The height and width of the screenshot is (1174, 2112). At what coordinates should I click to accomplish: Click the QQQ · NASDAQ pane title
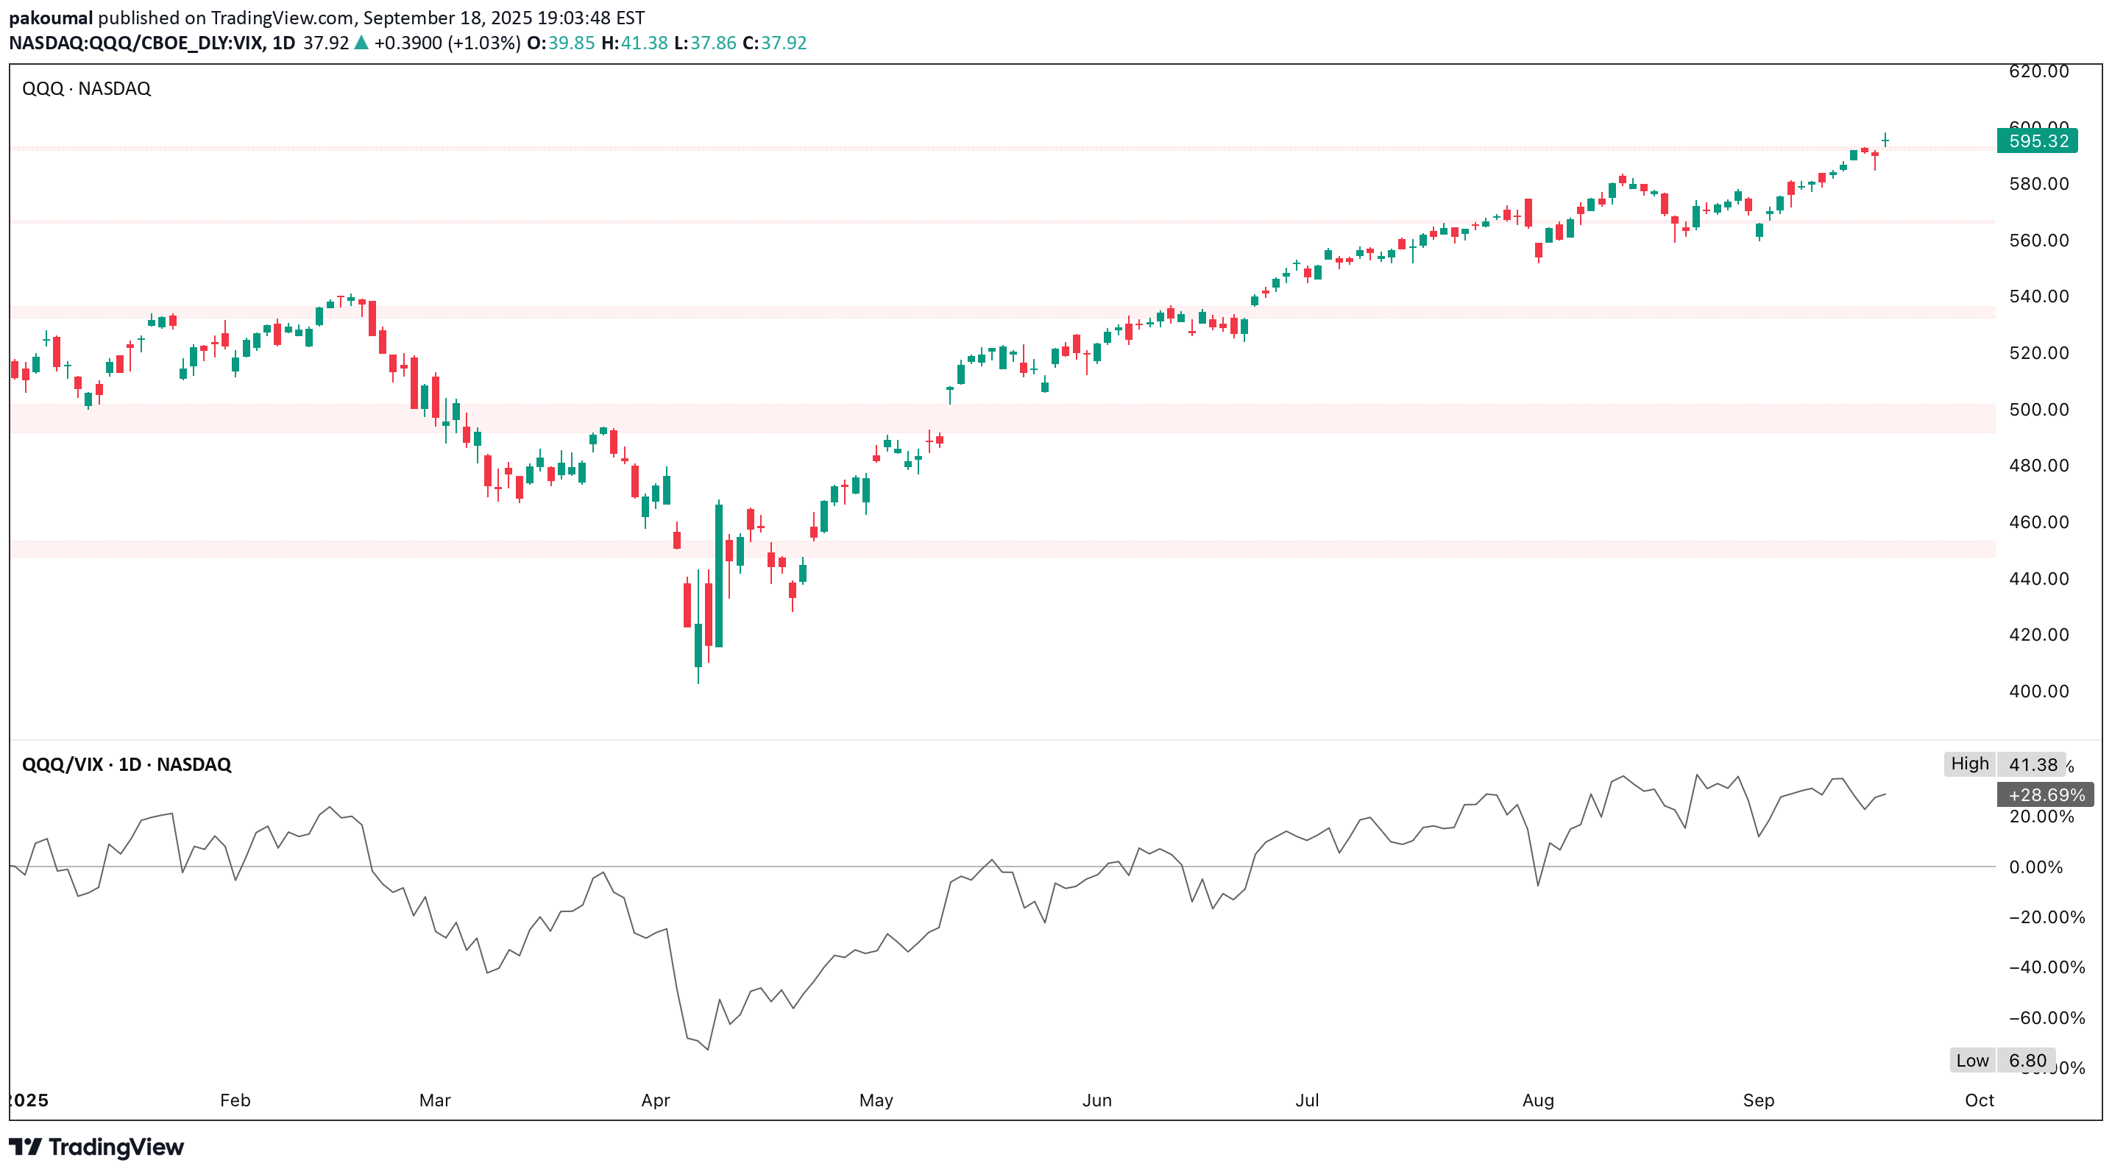tap(86, 88)
